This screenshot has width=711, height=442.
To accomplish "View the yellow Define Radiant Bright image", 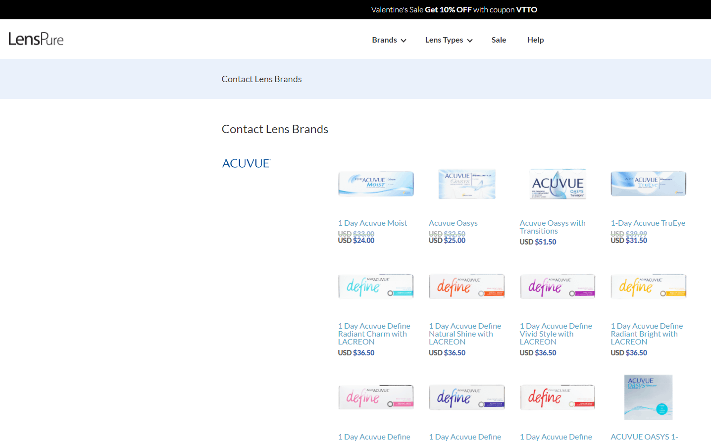I will [x=649, y=287].
